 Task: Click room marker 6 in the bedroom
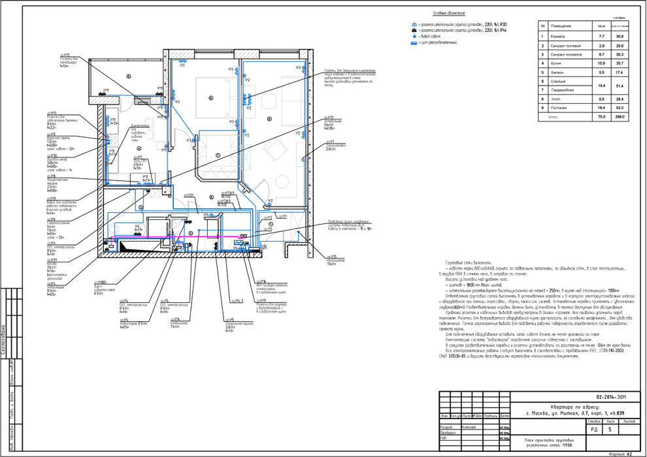[x=210, y=98]
